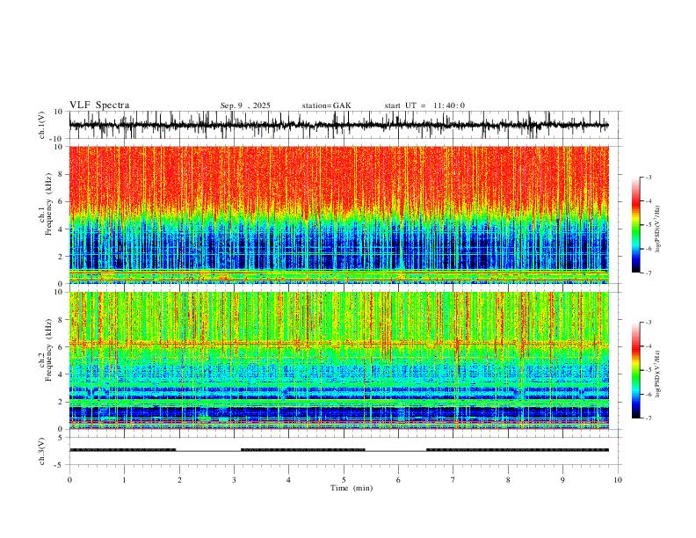Click the ch.2 spectrogram 6 kHz band
Image resolution: width=696 pixels, height=538 pixels.
[x=338, y=343]
